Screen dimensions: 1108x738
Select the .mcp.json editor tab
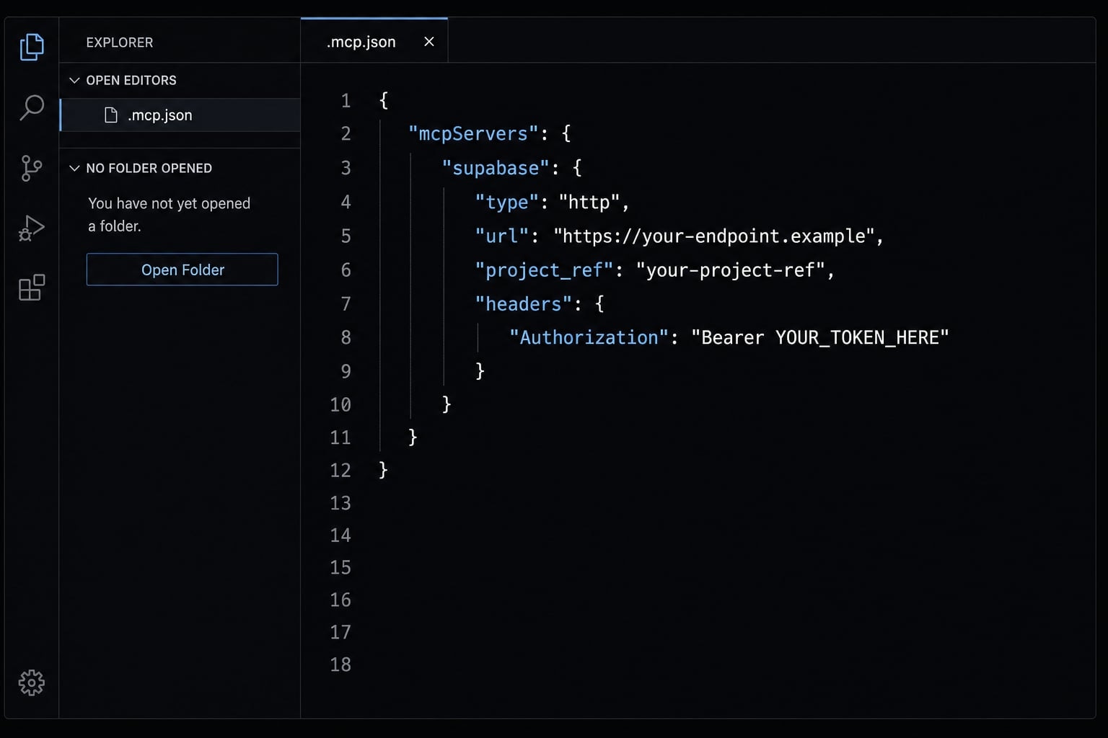374,41
